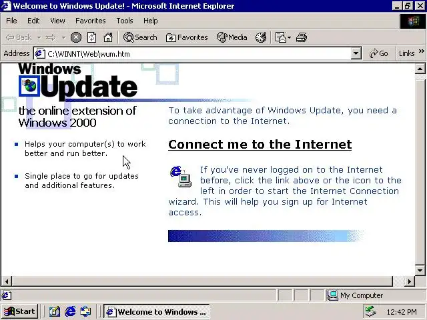This screenshot has width=427, height=320.
Task: Launch Outlook Express from quick launch
Action: pos(86,311)
